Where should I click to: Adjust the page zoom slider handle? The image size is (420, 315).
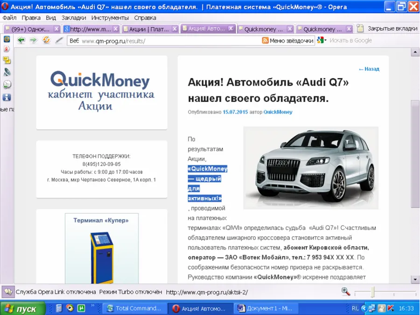coord(372,292)
